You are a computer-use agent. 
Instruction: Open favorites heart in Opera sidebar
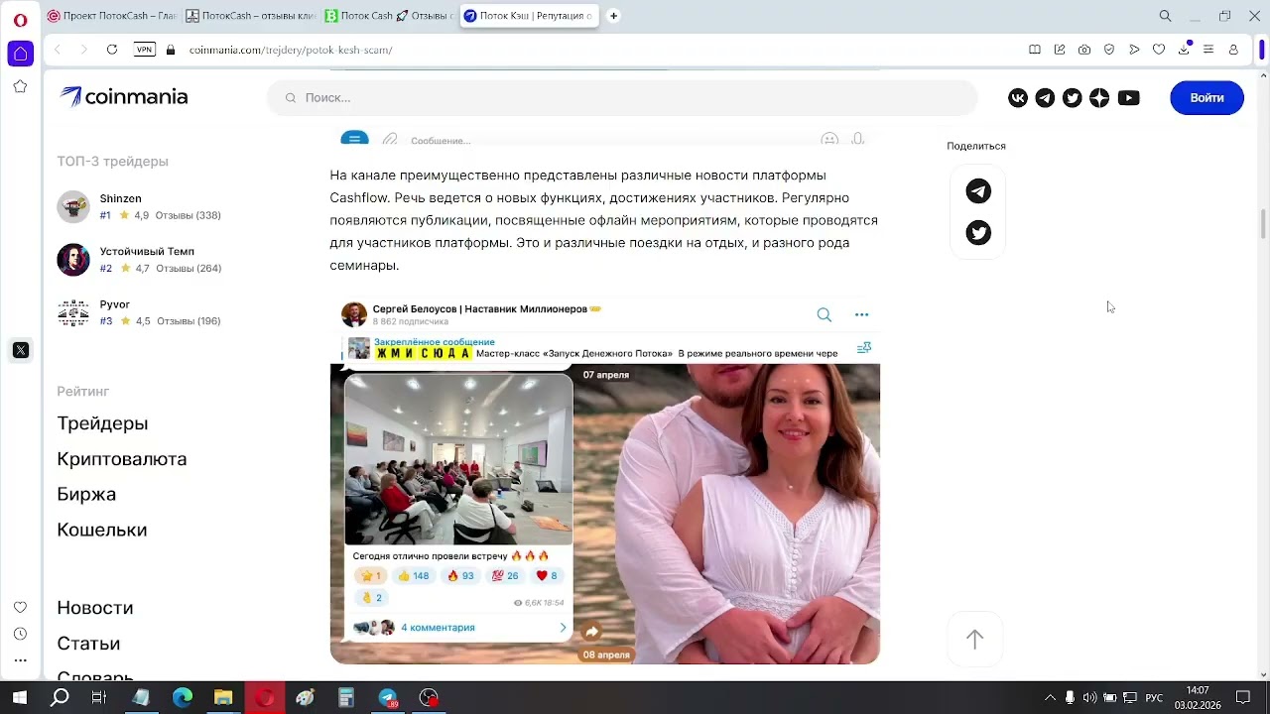pyautogui.click(x=20, y=607)
